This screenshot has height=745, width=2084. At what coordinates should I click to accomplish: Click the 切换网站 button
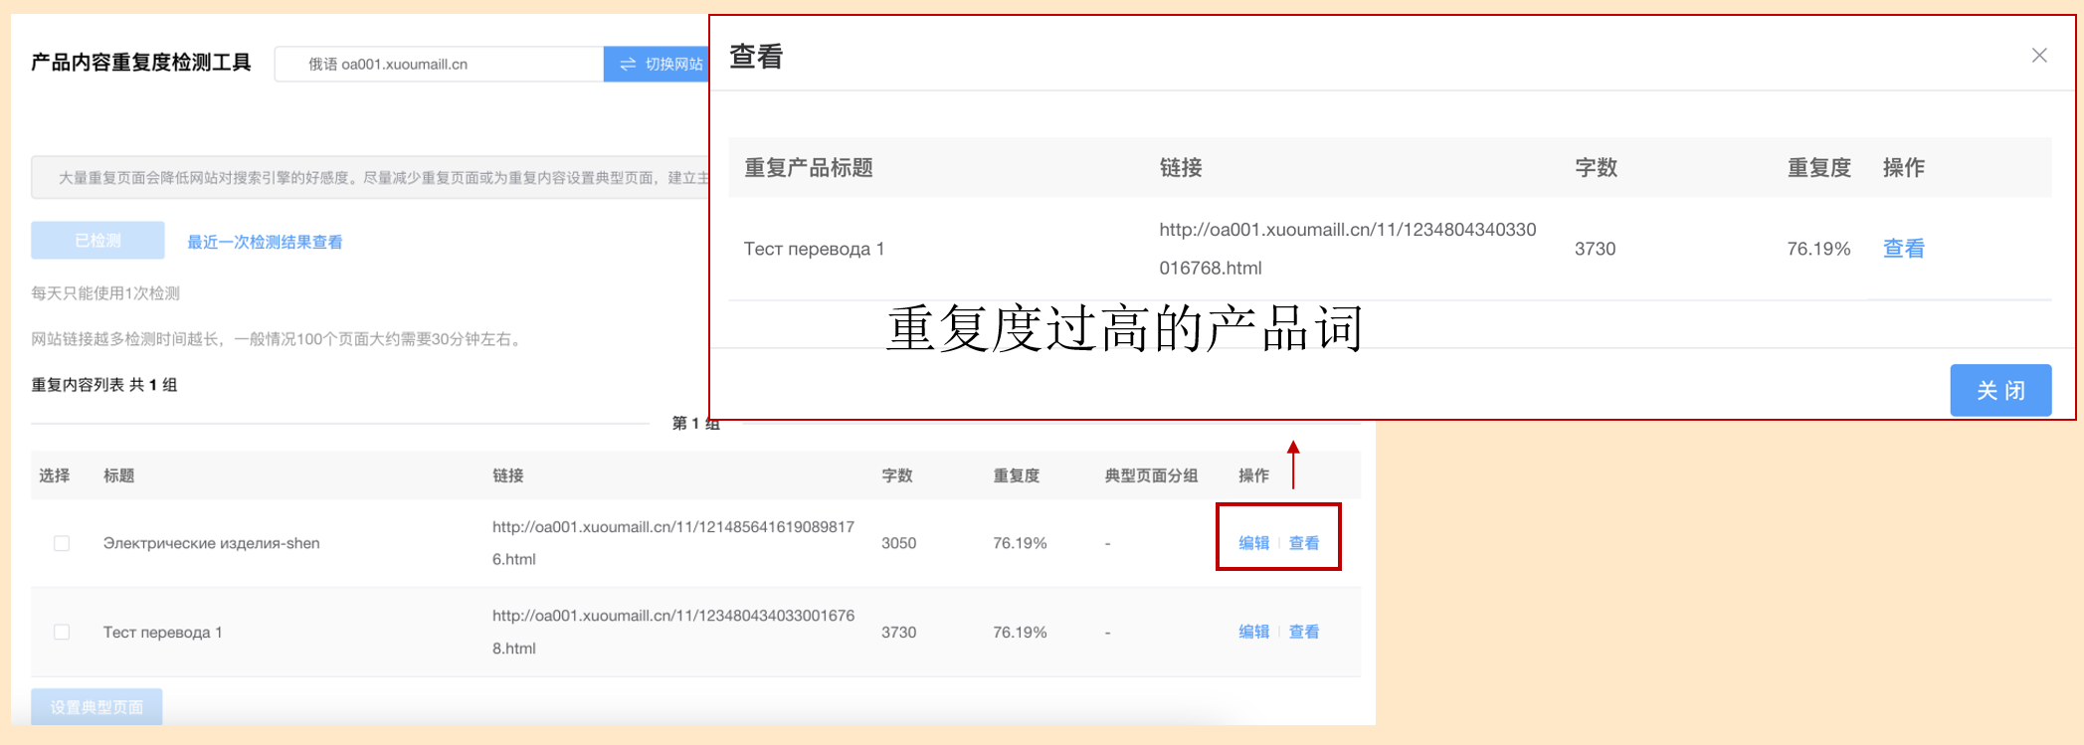(x=657, y=64)
